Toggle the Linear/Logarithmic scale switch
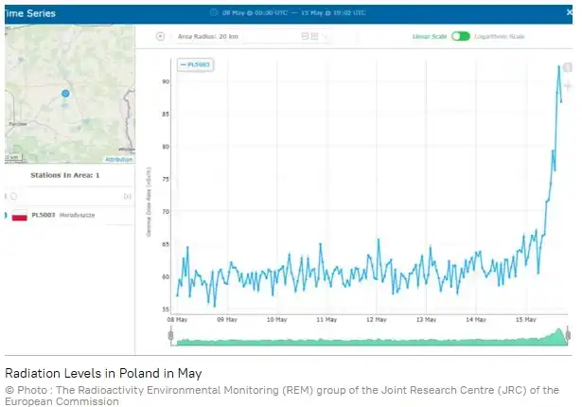Viewport: 582px width, 407px height. coord(460,36)
